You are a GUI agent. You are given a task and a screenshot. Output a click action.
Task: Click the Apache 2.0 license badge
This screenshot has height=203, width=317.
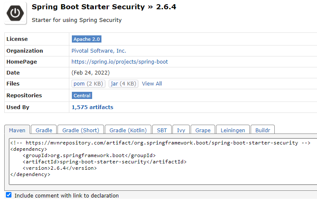(x=87, y=39)
